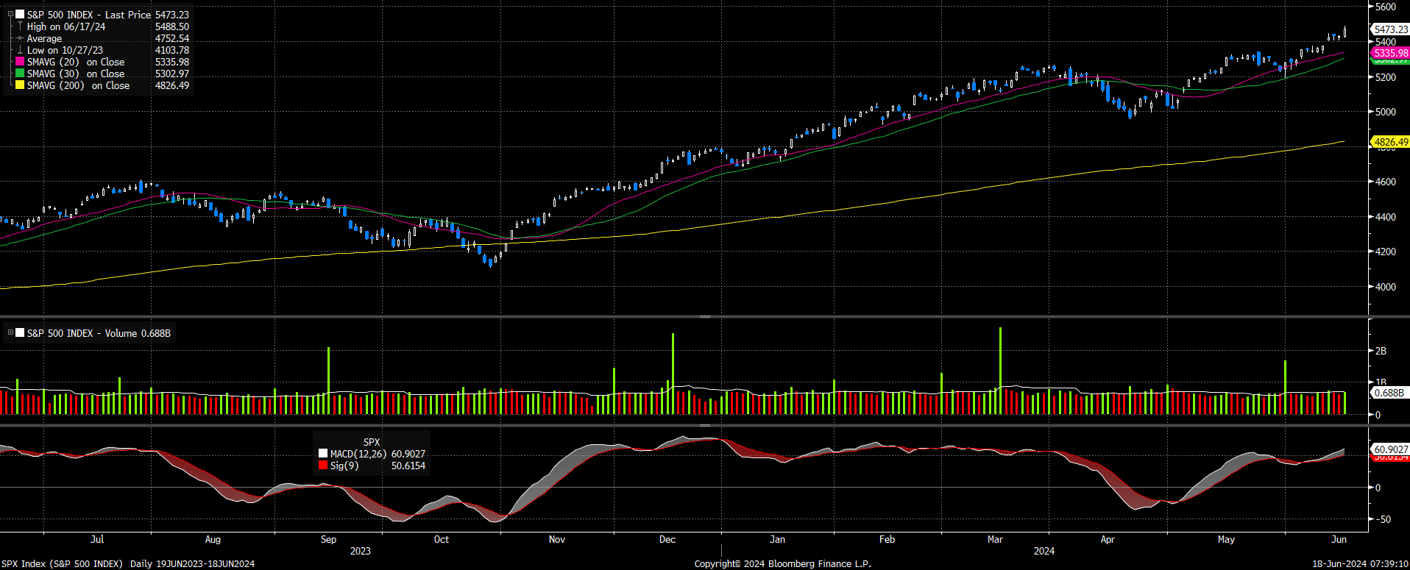1410x570 pixels.
Task: Click the 'Jul' x-axis month label
Action: [x=97, y=539]
